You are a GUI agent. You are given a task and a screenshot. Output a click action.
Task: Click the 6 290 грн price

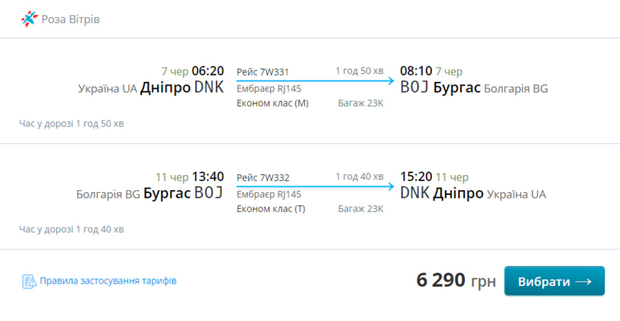[x=456, y=280]
